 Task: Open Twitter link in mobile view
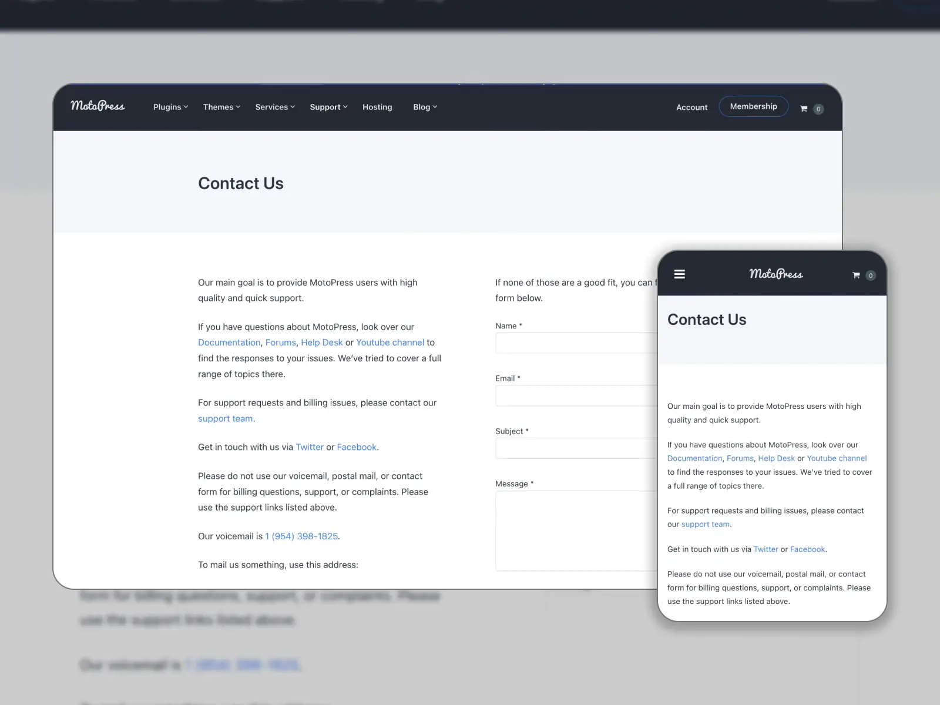pyautogui.click(x=766, y=549)
